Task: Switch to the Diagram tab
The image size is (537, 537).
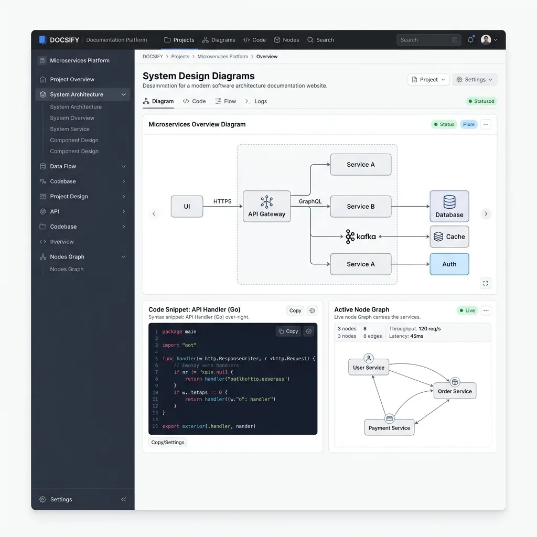Action: pyautogui.click(x=158, y=101)
